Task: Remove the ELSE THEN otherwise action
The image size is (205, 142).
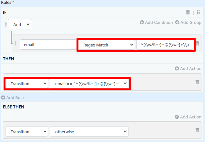Action: [x=197, y=130]
